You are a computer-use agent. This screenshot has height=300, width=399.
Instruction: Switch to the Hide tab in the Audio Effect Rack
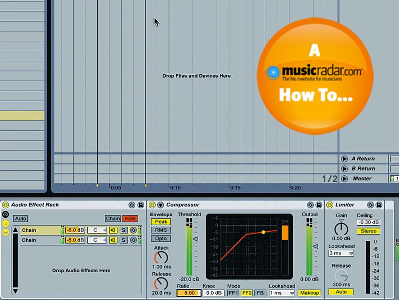130,218
